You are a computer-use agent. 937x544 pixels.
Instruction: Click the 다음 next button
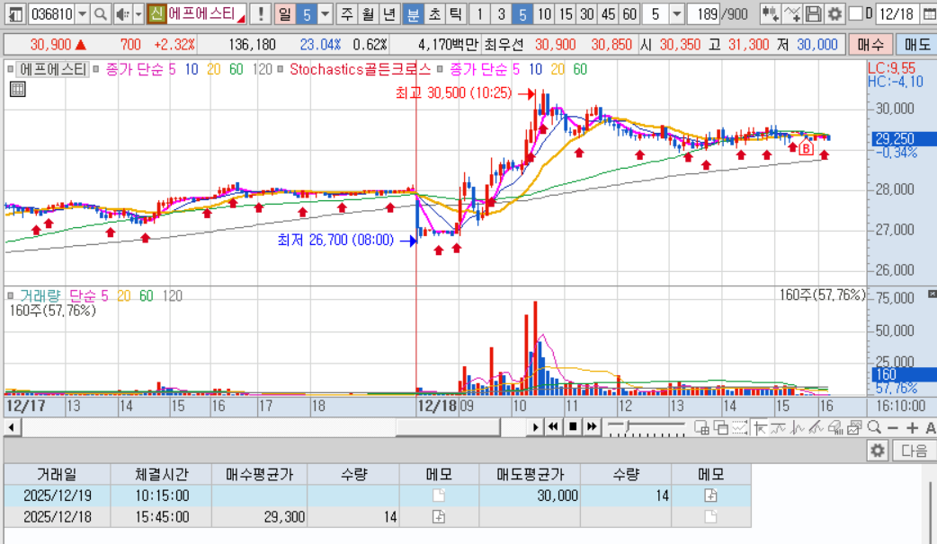915,451
